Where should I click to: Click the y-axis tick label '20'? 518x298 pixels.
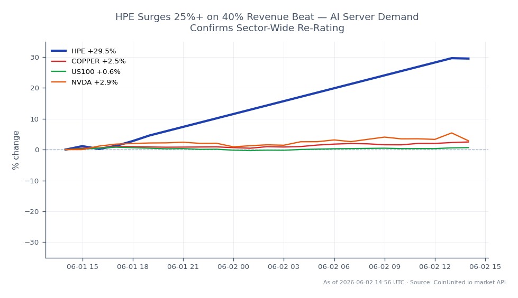click(x=35, y=88)
